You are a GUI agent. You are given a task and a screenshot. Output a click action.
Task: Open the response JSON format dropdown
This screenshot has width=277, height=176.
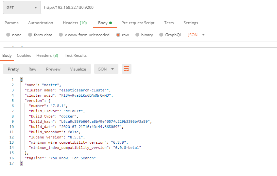[x=106, y=69]
